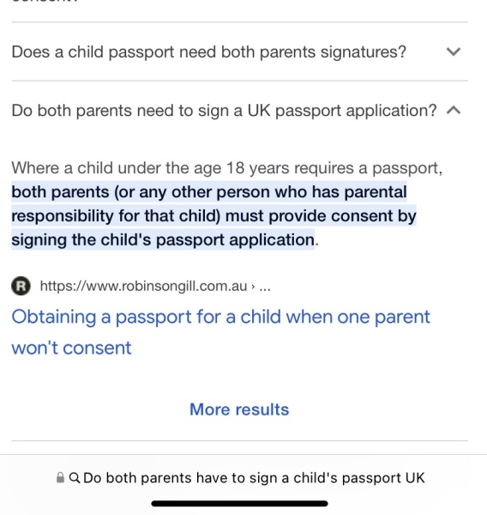Open 'Does a child passport need both parents signatures?'
The image size is (487, 515).
coord(209,51)
